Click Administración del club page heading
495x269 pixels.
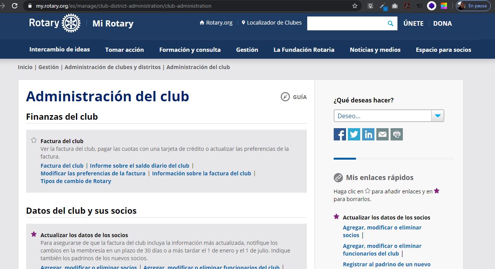(x=108, y=96)
